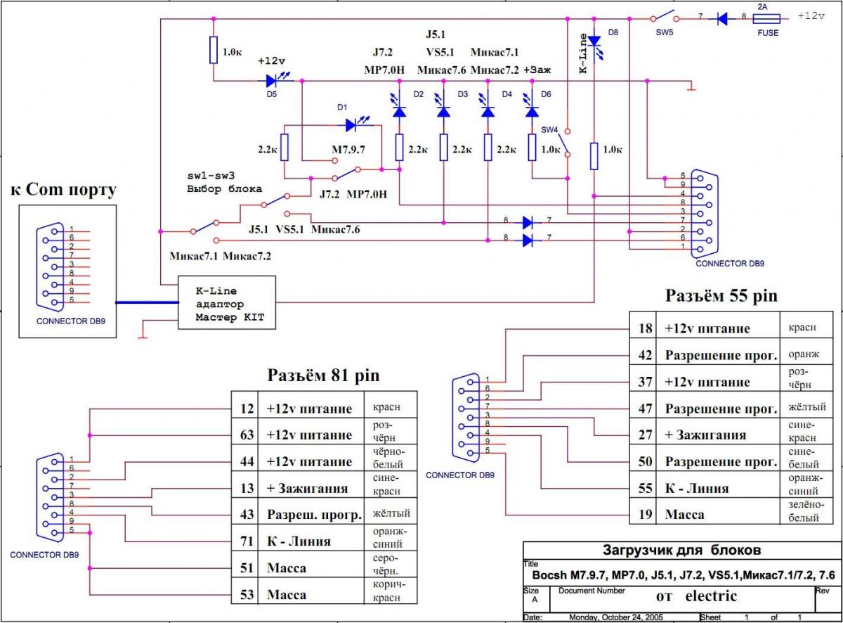Image resolution: width=843 pixels, height=623 pixels.
Task: Toggle the Микас7.1 Микас7.2 selector switch
Action: (204, 229)
